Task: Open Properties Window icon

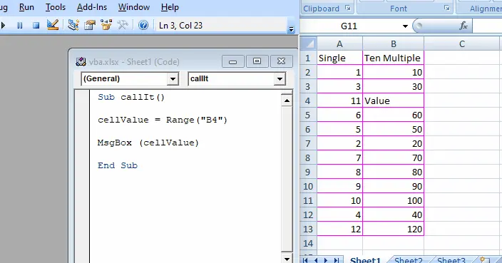Action: click(x=90, y=25)
